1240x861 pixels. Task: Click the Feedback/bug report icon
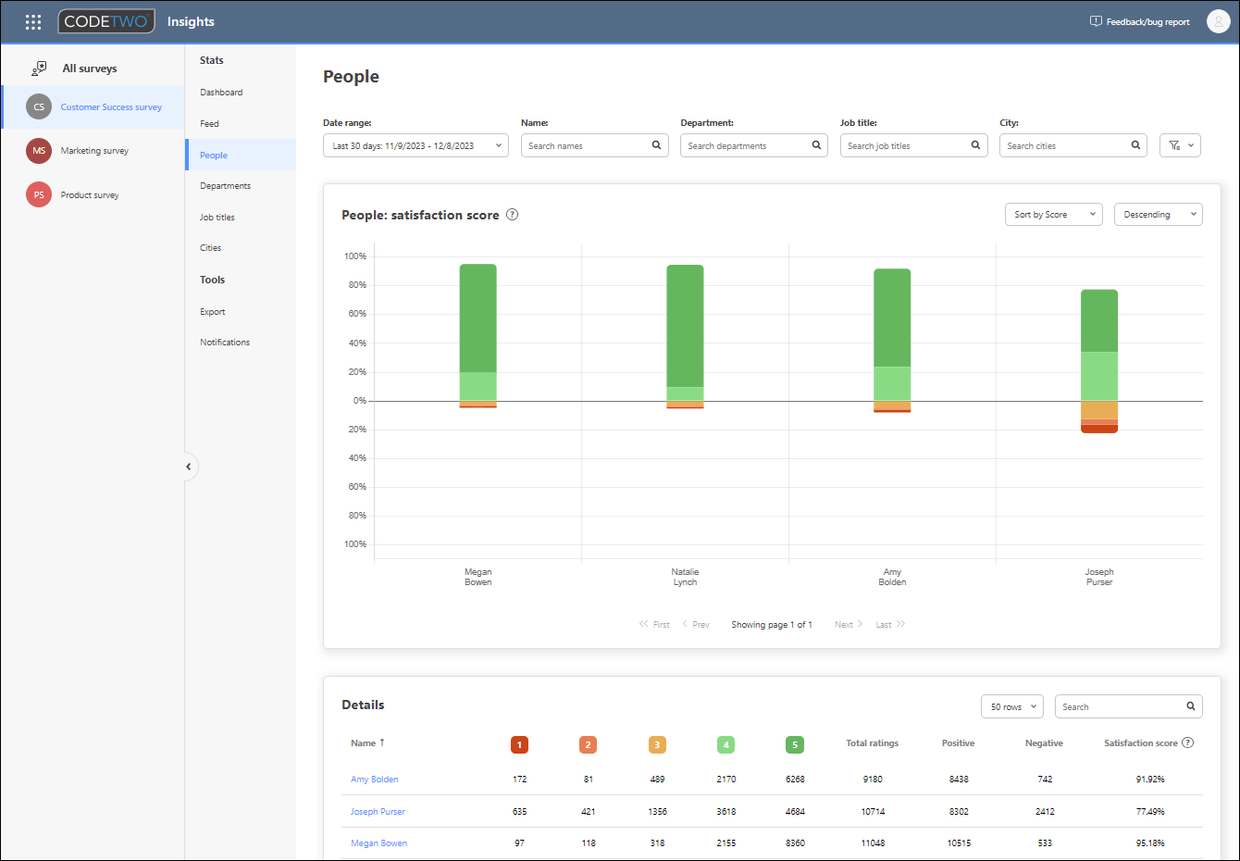point(1096,21)
